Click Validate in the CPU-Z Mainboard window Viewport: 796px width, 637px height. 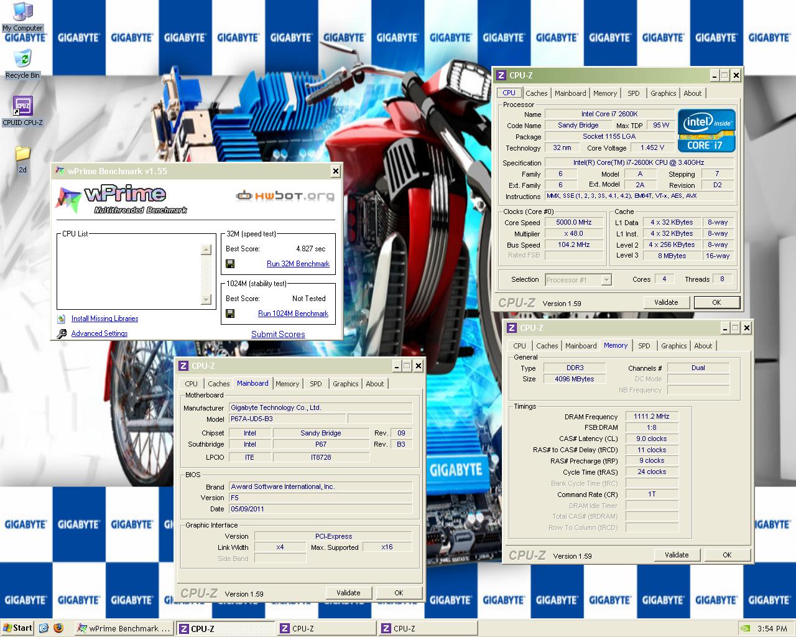(x=348, y=593)
